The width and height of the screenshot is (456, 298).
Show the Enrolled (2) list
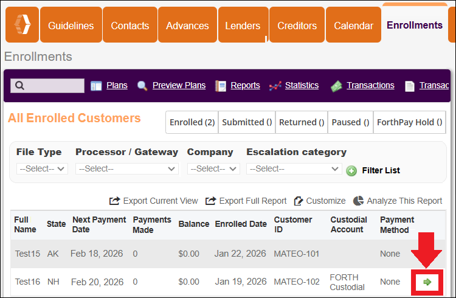[192, 122]
